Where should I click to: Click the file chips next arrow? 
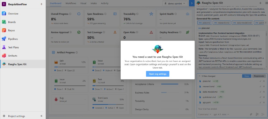265,23
